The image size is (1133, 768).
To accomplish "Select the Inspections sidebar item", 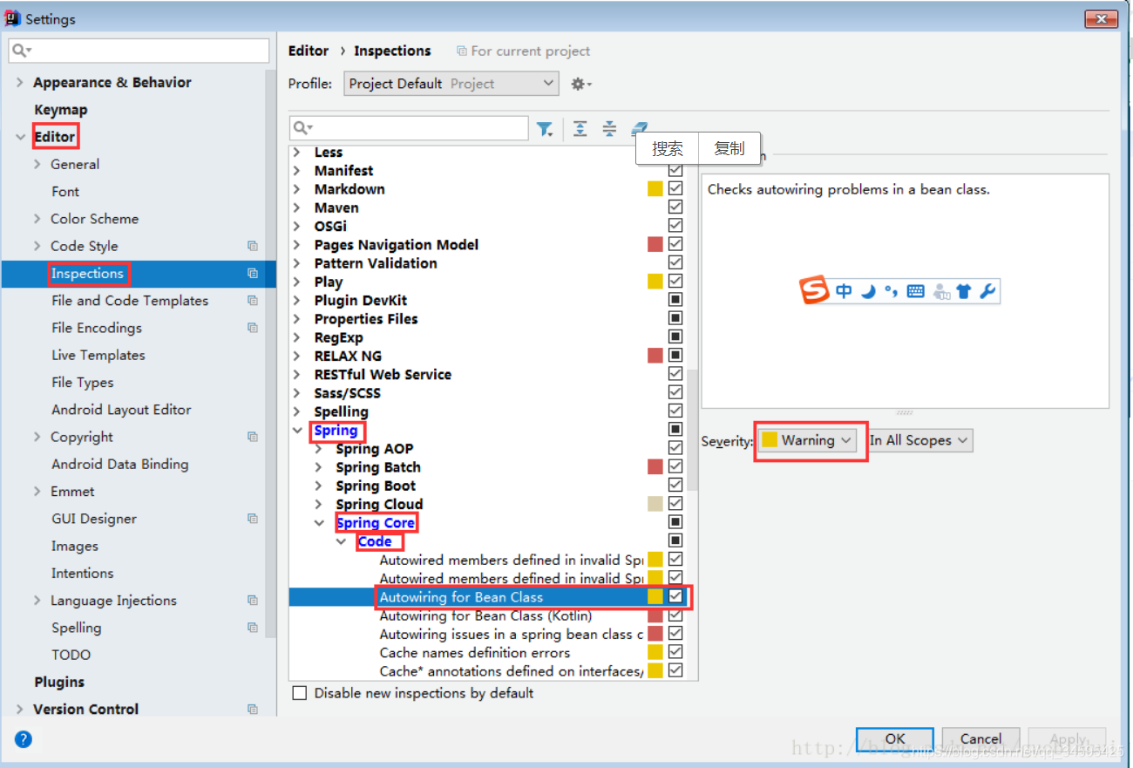I will click(139, 274).
